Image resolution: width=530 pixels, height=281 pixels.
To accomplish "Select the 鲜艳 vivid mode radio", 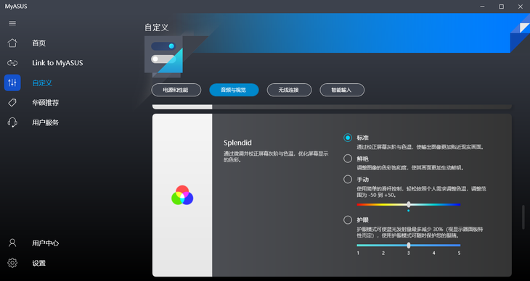I will pyautogui.click(x=348, y=159).
